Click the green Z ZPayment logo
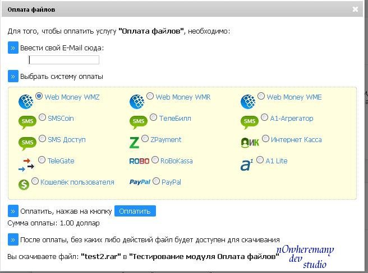This screenshot has width=368, height=273. [134, 143]
